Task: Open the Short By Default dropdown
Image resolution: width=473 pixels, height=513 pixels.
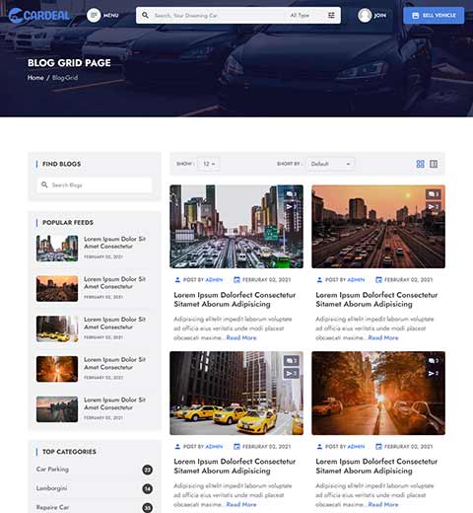Action: coord(330,164)
